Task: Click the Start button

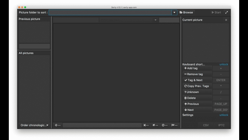Action: 216,12
